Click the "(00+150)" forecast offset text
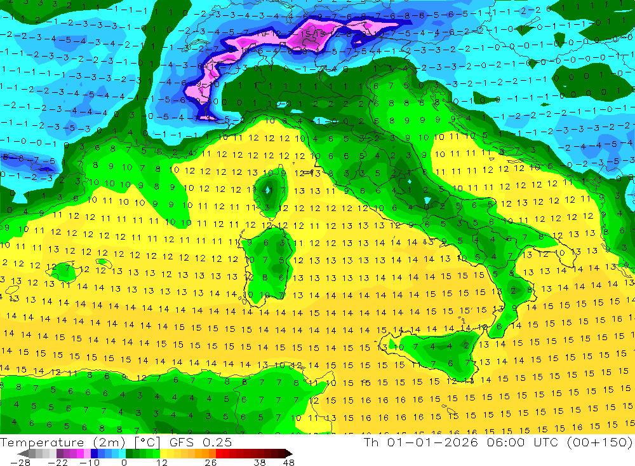The width and height of the screenshot is (635, 466). (x=599, y=442)
